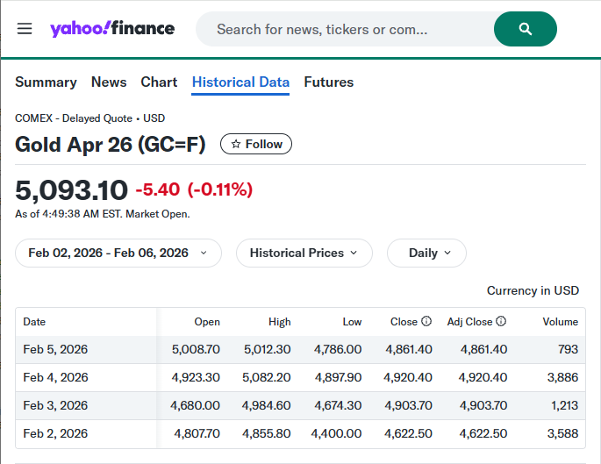Follow the Gold Apr 26 ticker
The image size is (601, 464).
point(256,144)
